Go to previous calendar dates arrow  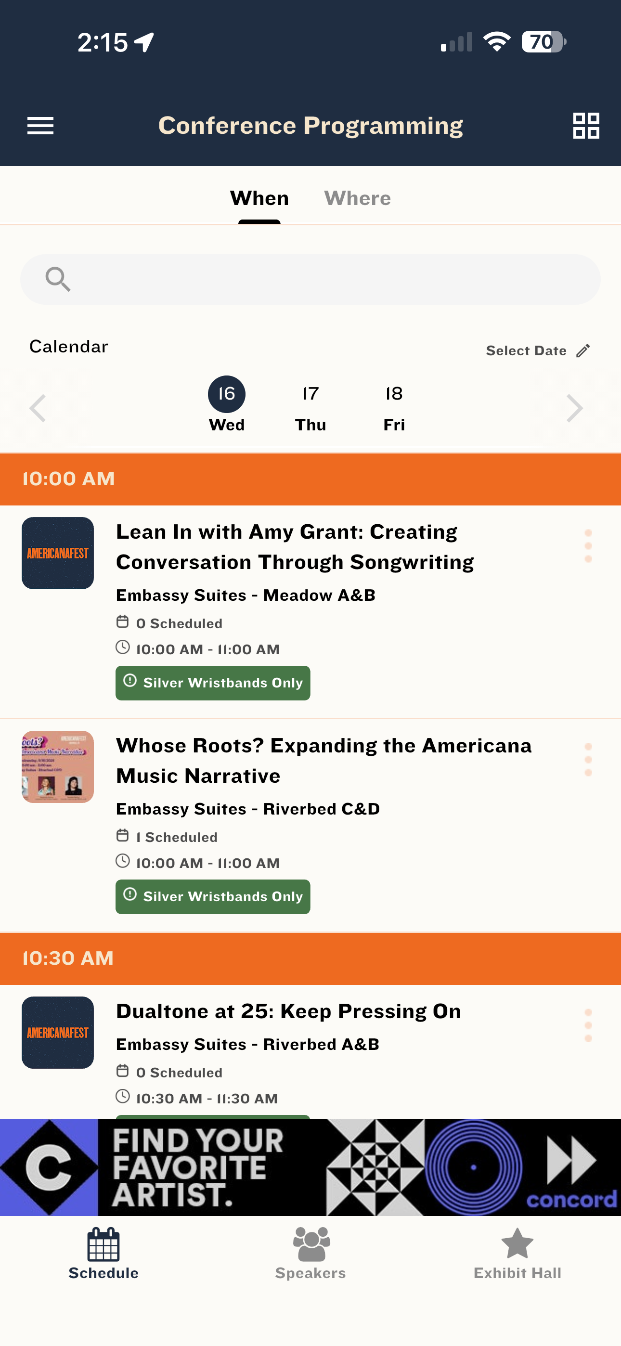38,408
